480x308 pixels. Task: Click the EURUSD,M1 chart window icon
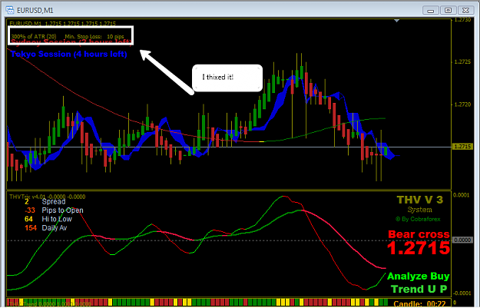pyautogui.click(x=10, y=10)
